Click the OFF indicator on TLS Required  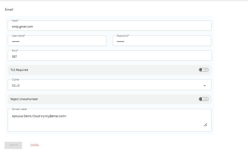click(205, 70)
